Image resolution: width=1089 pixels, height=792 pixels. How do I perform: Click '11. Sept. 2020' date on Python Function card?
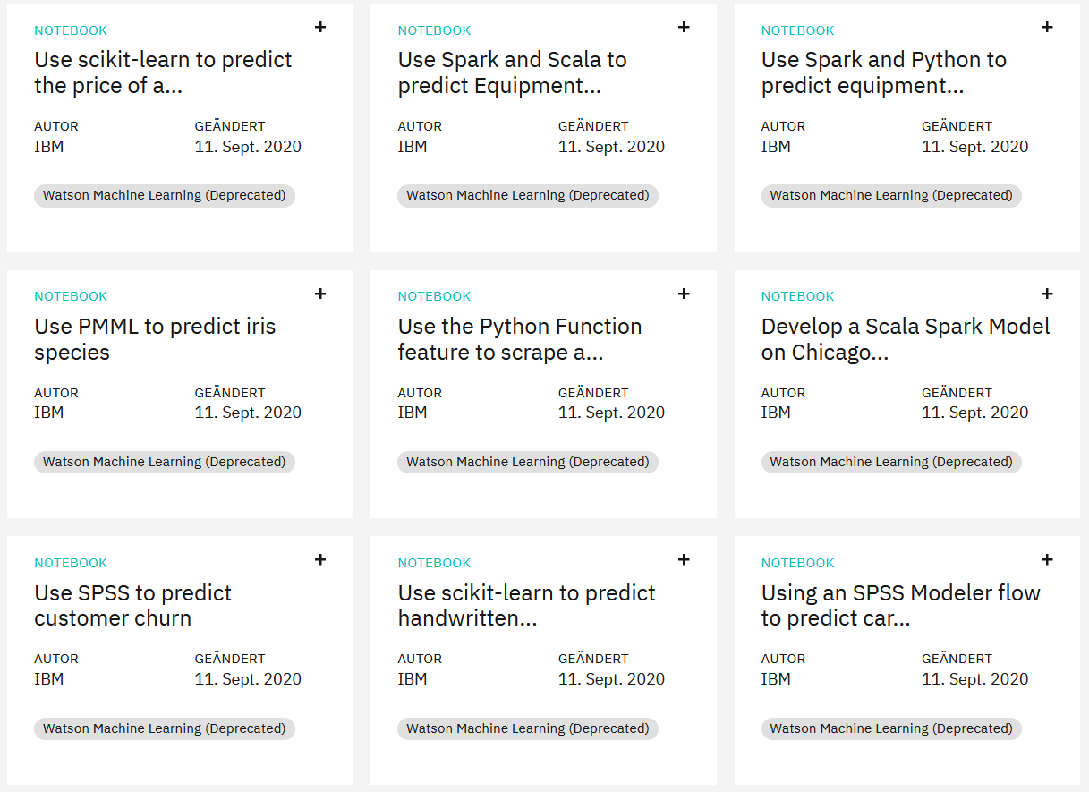611,413
